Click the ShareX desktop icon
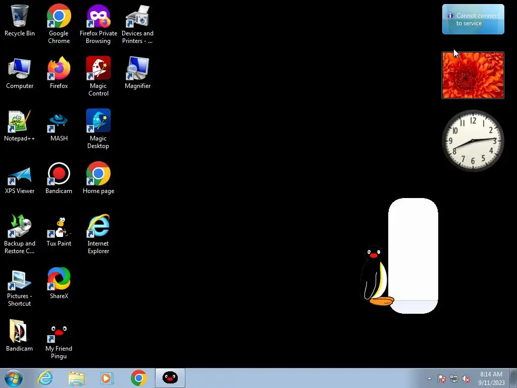The image size is (517, 388). 59,284
